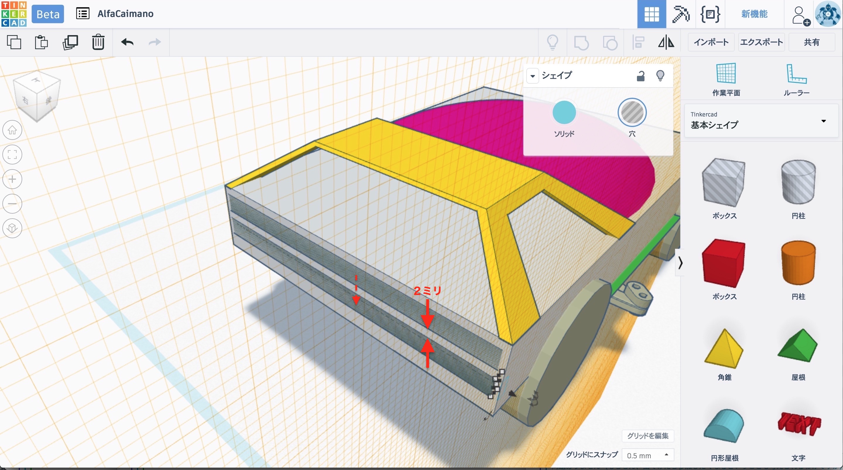
Task: Click the trash delete icon
Action: click(x=98, y=42)
